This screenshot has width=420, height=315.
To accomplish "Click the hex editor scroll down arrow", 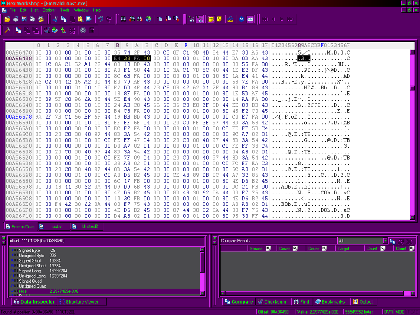I will 412,217.
